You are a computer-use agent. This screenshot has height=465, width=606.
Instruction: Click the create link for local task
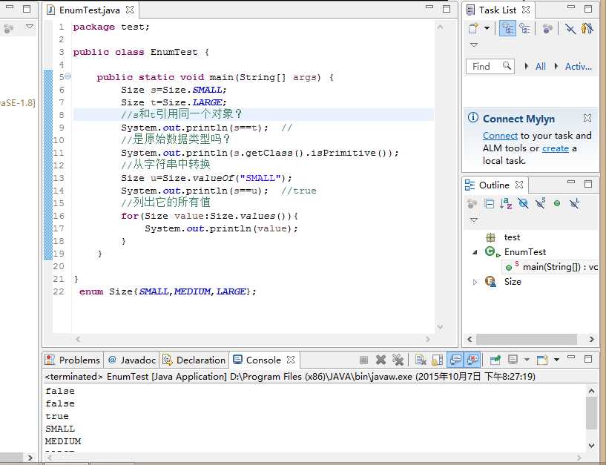coord(556,148)
